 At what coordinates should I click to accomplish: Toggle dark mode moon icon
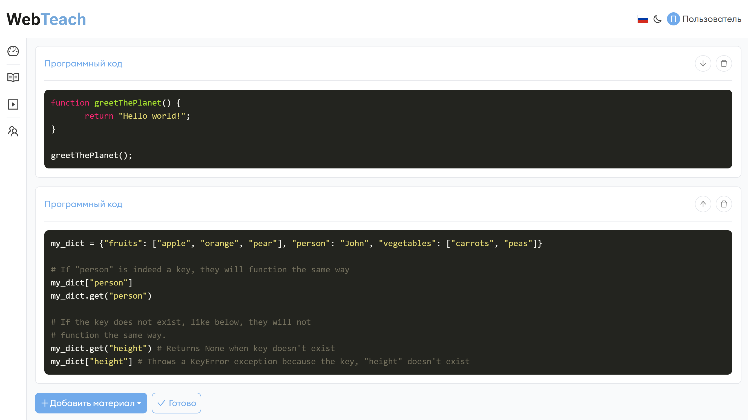pos(657,19)
